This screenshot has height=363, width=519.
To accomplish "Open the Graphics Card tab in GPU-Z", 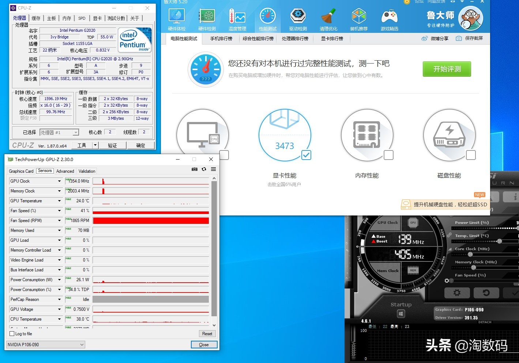I will point(21,171).
